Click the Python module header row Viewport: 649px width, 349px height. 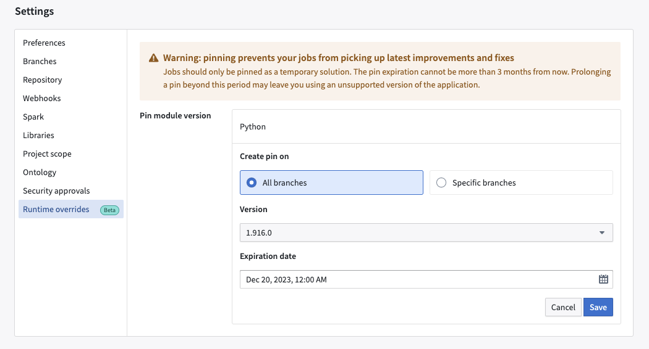pyautogui.click(x=426, y=126)
